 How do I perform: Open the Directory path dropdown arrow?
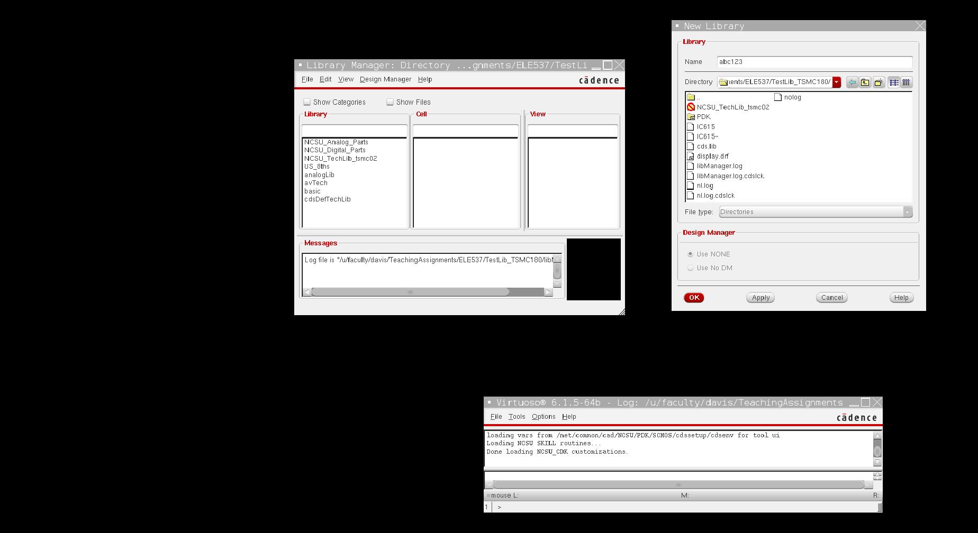837,82
